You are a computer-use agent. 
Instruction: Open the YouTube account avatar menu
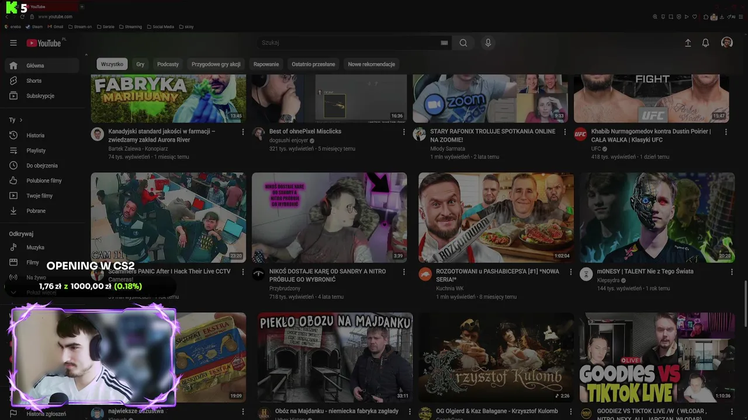pos(727,43)
